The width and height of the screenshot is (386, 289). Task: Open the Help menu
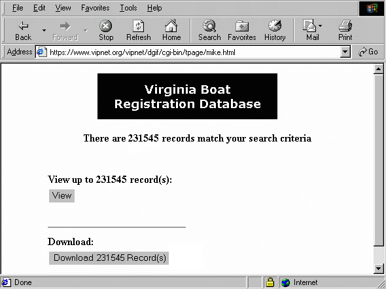(154, 8)
